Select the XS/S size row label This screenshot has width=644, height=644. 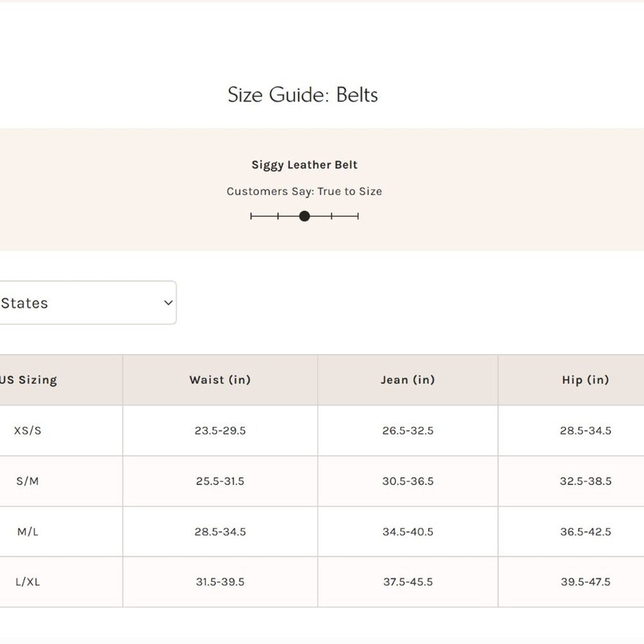pyautogui.click(x=27, y=430)
